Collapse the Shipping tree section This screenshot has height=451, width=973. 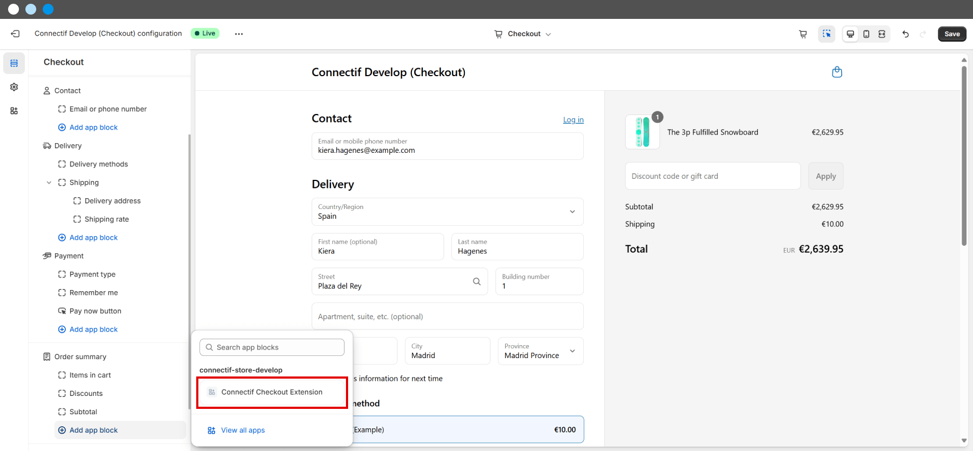pyautogui.click(x=49, y=183)
